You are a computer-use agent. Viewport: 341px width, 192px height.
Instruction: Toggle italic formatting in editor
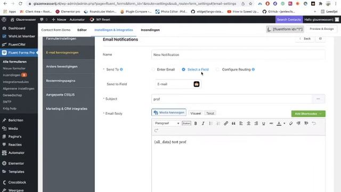click(x=203, y=123)
